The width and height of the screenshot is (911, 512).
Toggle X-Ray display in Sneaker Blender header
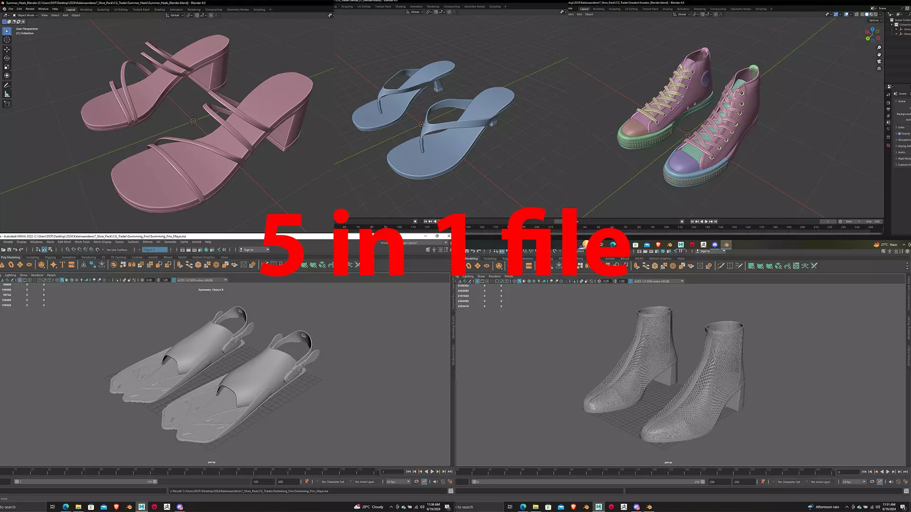[856, 15]
